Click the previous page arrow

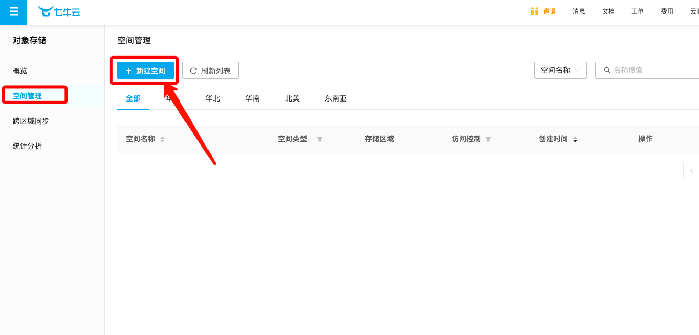click(x=692, y=170)
